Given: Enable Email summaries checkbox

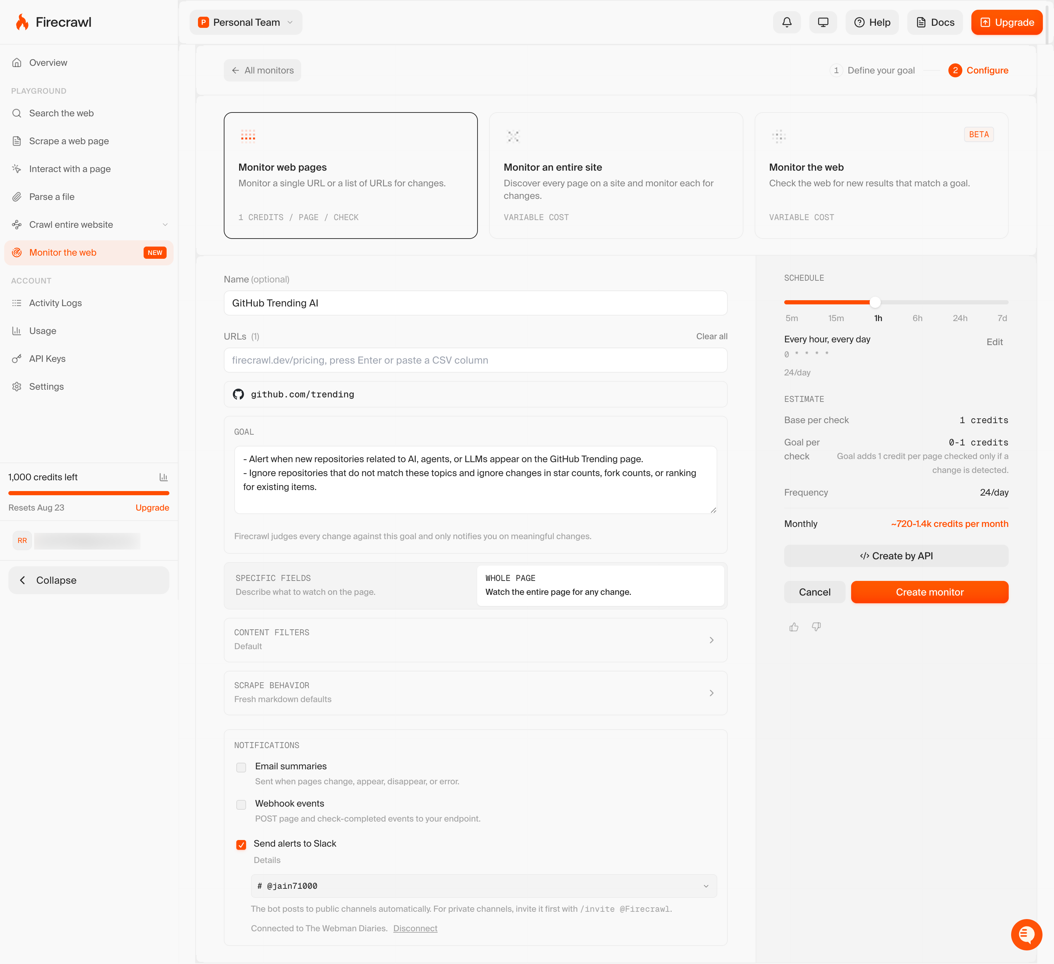Looking at the screenshot, I should pos(241,768).
